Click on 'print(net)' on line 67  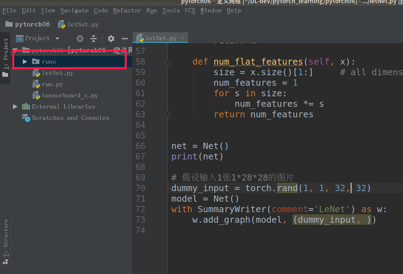(197, 156)
